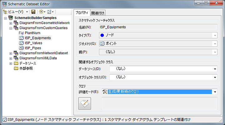Select the ISP_Equipments node class icon
The image size is (225, 125).
click(21, 38)
